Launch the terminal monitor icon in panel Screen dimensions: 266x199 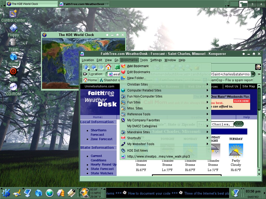point(28,193)
